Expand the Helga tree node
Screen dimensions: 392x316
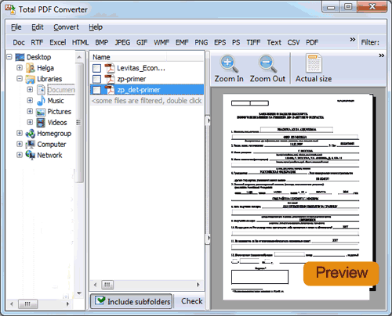(20, 68)
